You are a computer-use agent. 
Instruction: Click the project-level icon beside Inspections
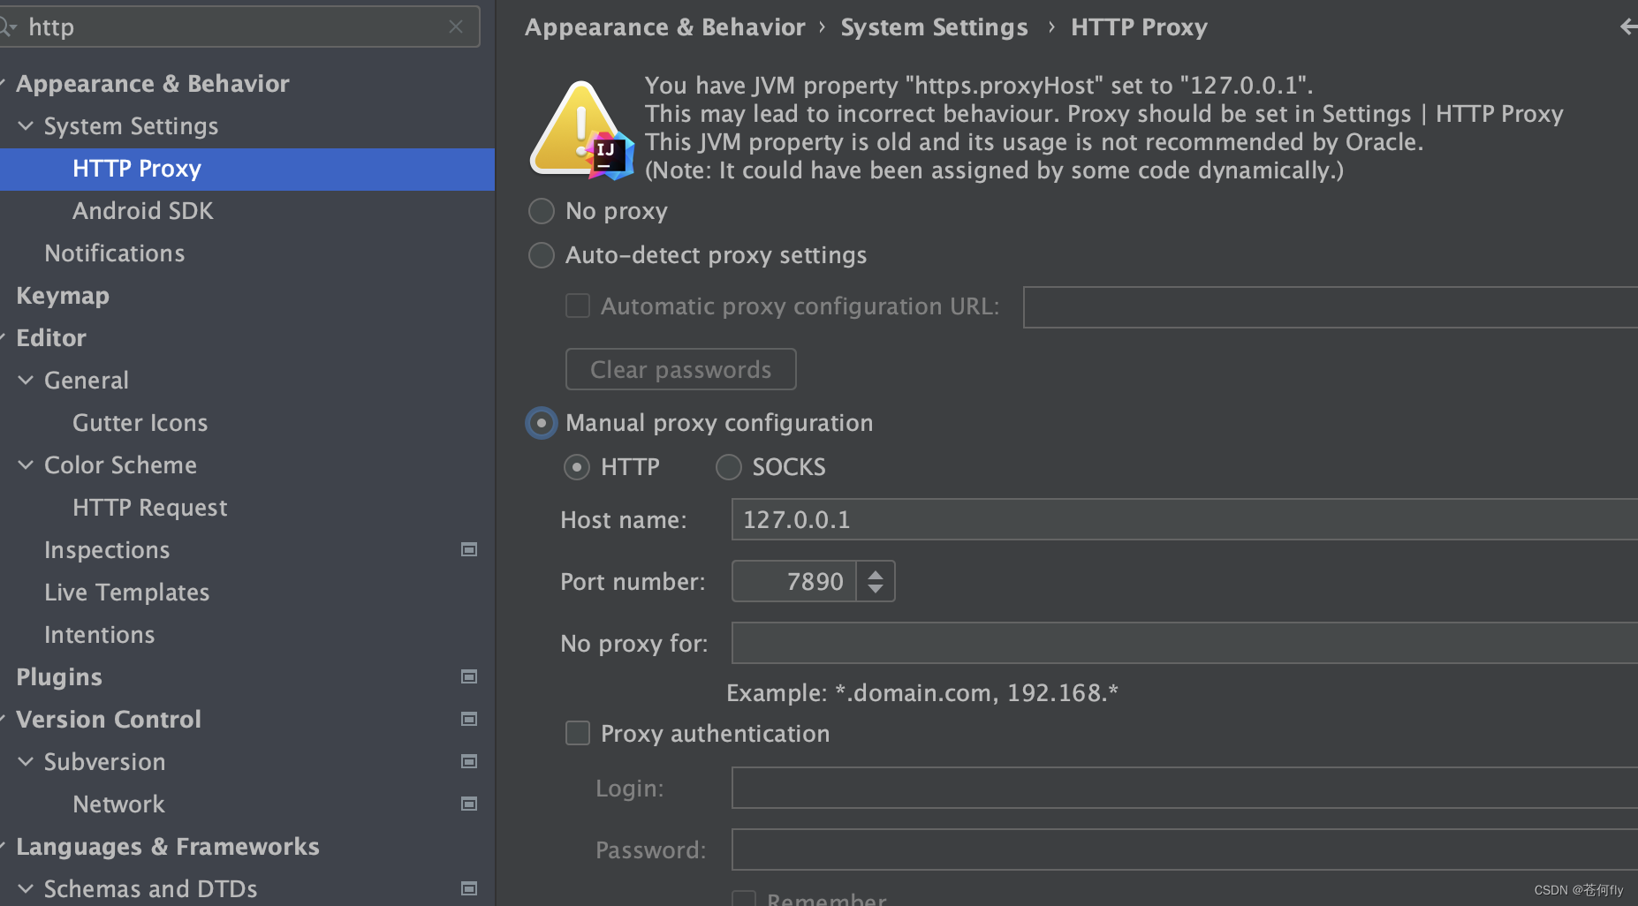point(469,549)
